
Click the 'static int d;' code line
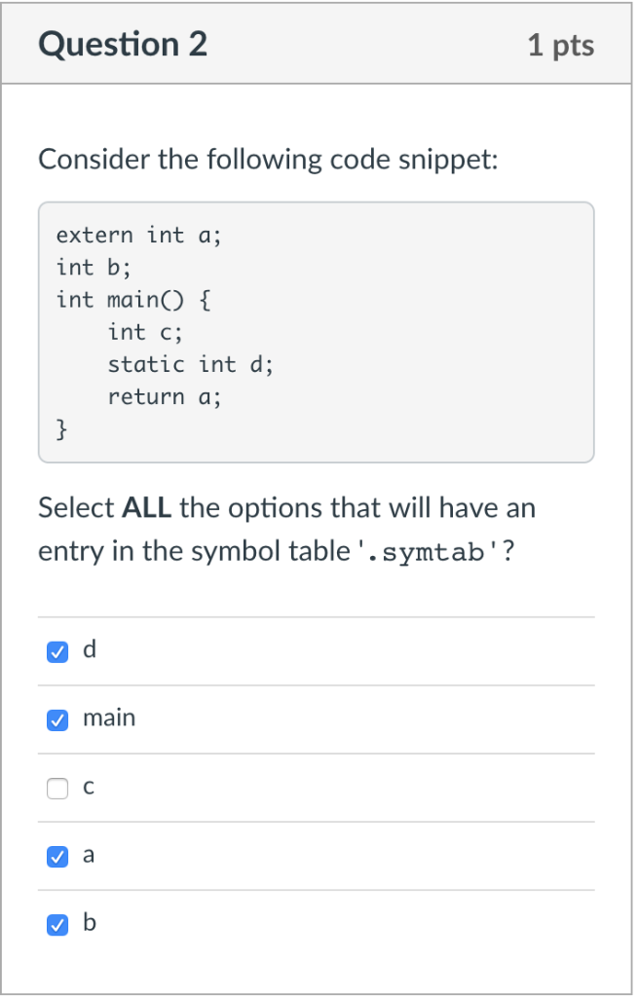190,364
